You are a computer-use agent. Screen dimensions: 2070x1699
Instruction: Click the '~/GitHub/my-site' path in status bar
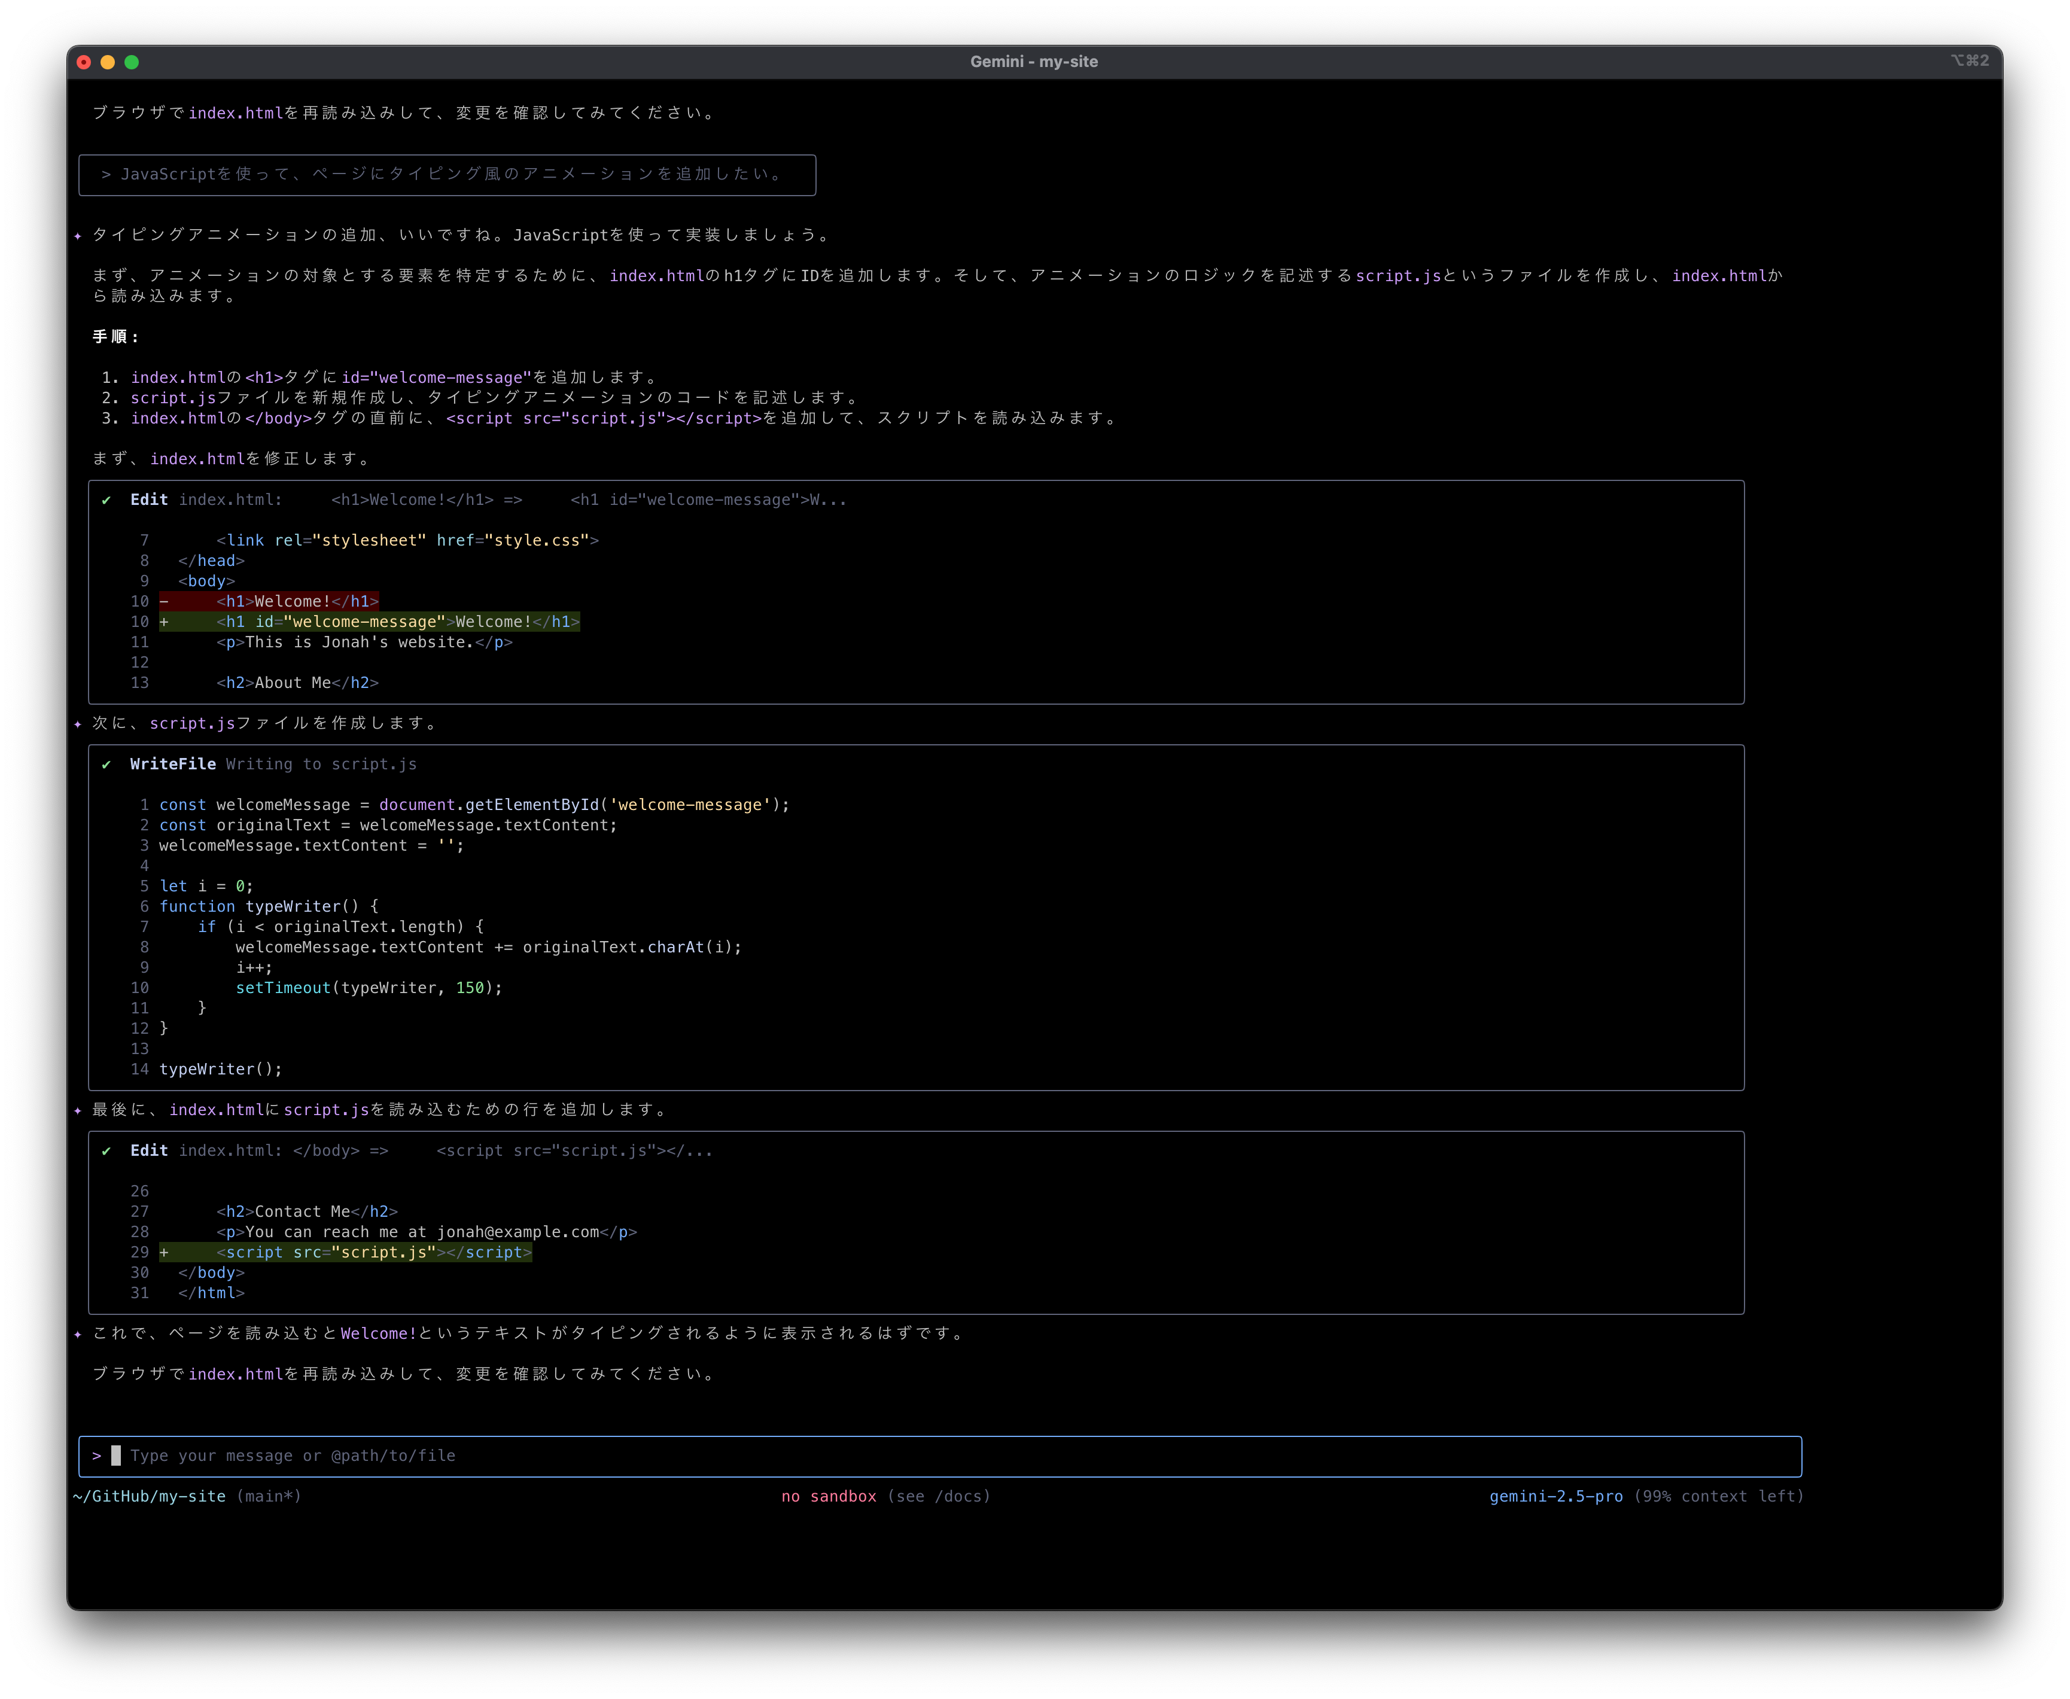(149, 1496)
